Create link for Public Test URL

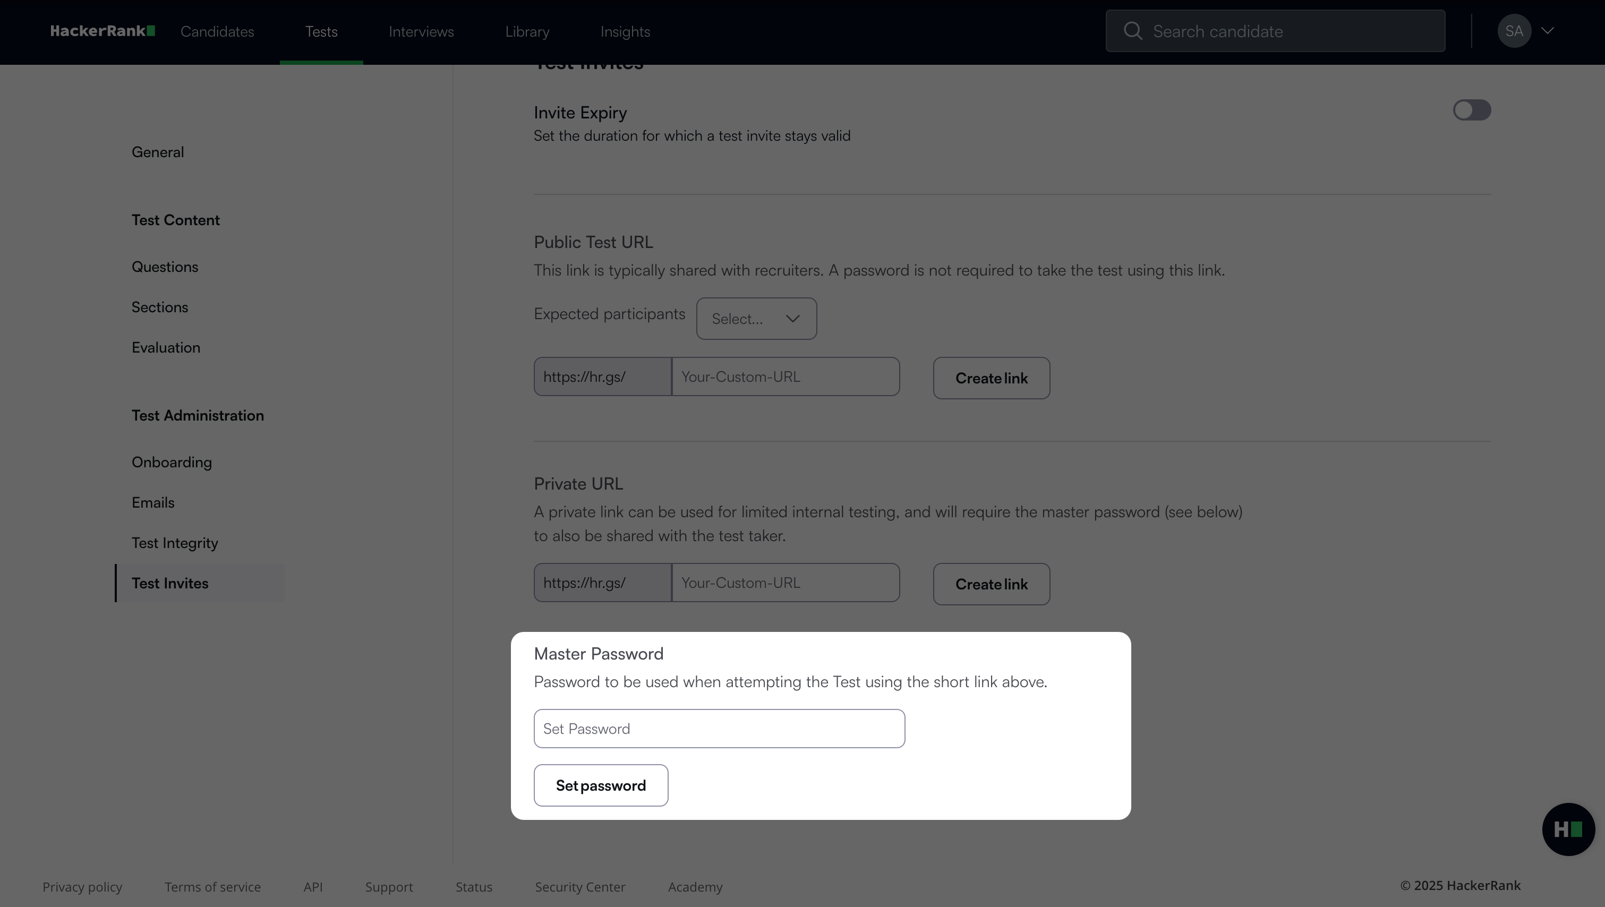click(x=991, y=378)
